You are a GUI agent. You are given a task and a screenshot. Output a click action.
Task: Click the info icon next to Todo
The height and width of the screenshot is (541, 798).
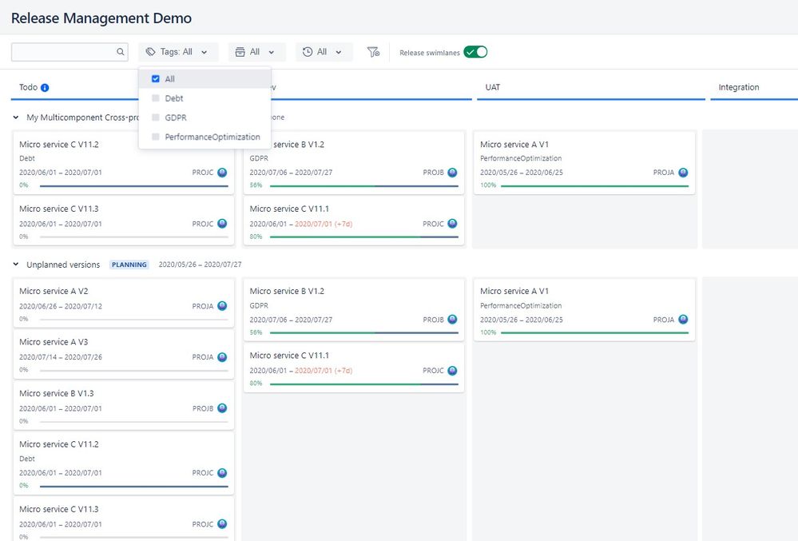(45, 88)
